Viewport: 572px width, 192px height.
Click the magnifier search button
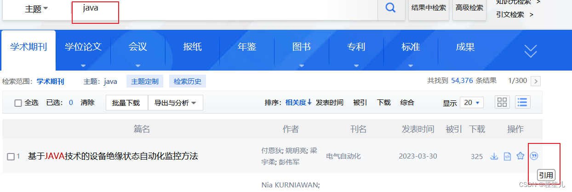[x=390, y=8]
